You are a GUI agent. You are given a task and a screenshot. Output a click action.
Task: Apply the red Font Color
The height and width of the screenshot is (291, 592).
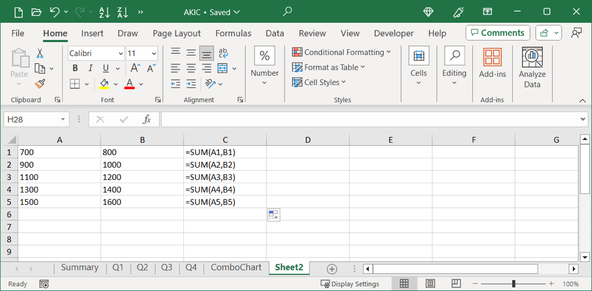coord(129,83)
